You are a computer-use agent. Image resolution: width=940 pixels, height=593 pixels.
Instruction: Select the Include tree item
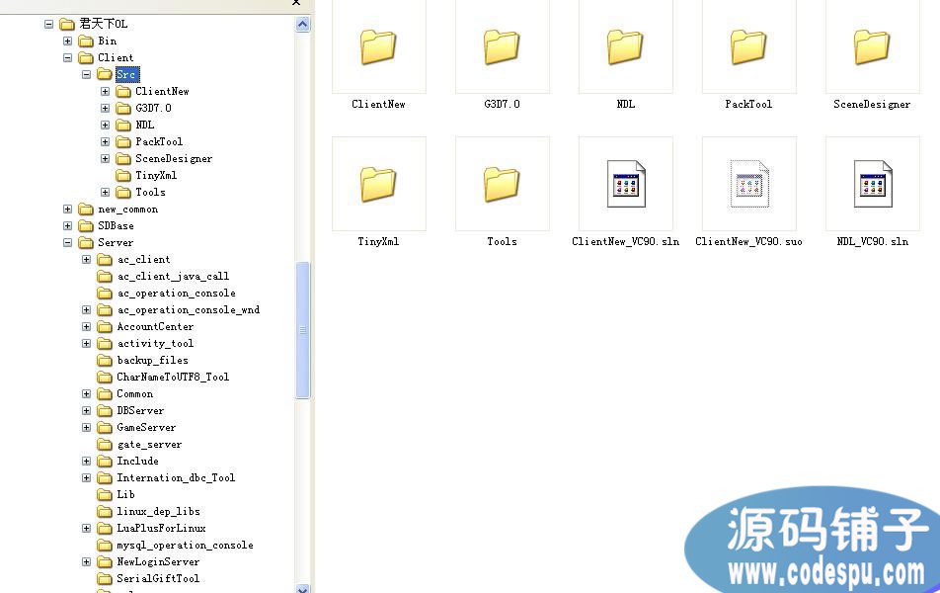[x=137, y=461]
